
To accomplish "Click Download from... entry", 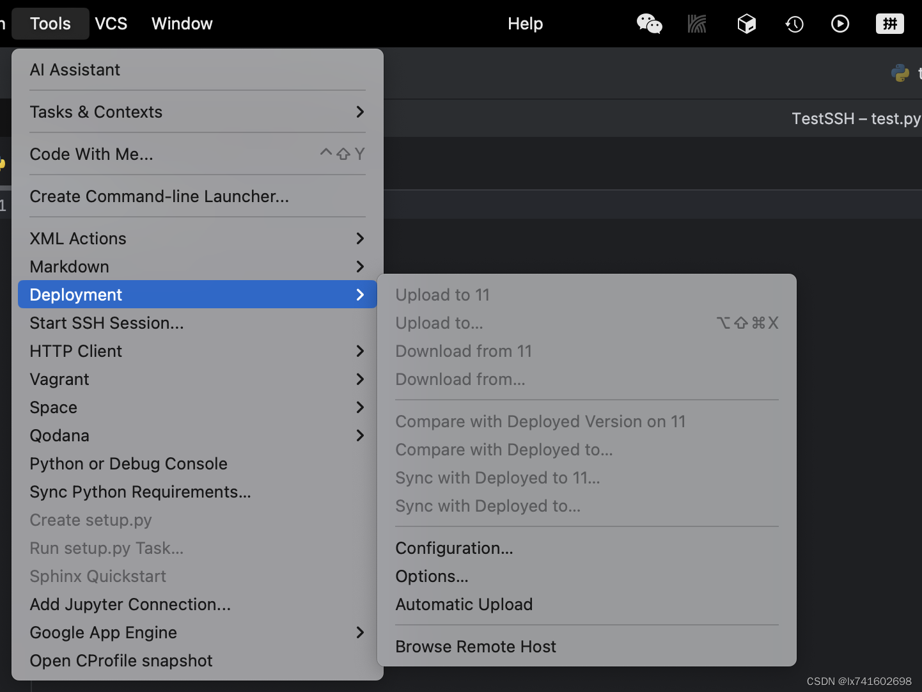I will (x=587, y=379).
